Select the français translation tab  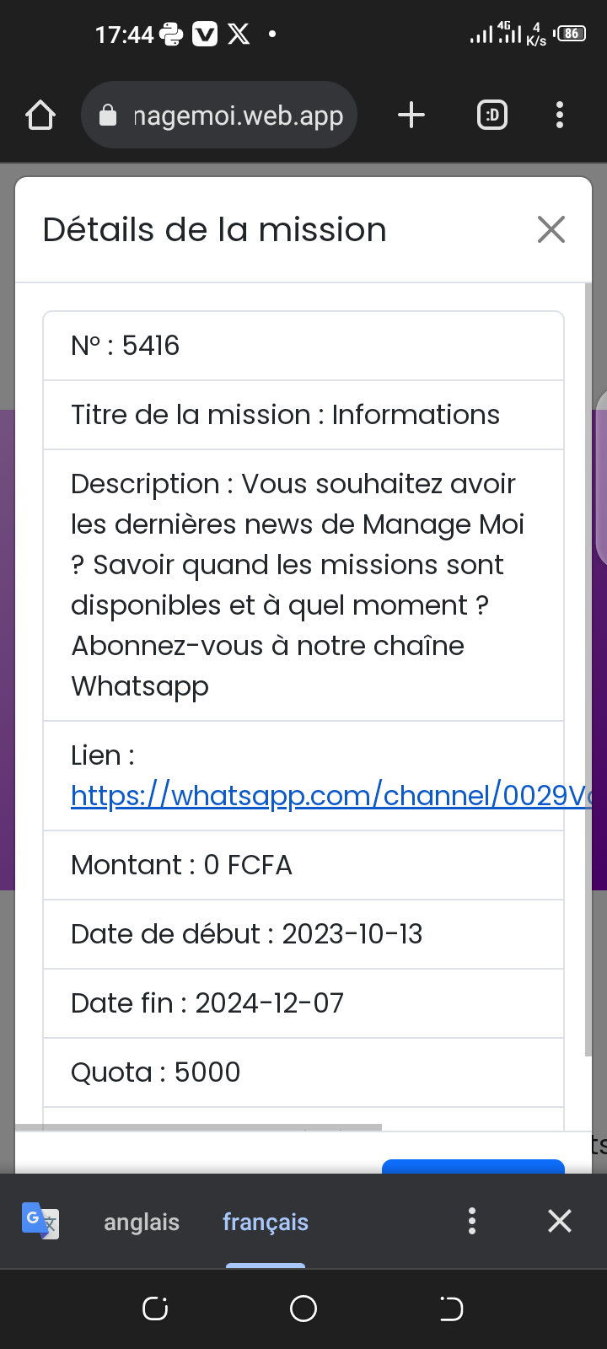click(266, 1222)
